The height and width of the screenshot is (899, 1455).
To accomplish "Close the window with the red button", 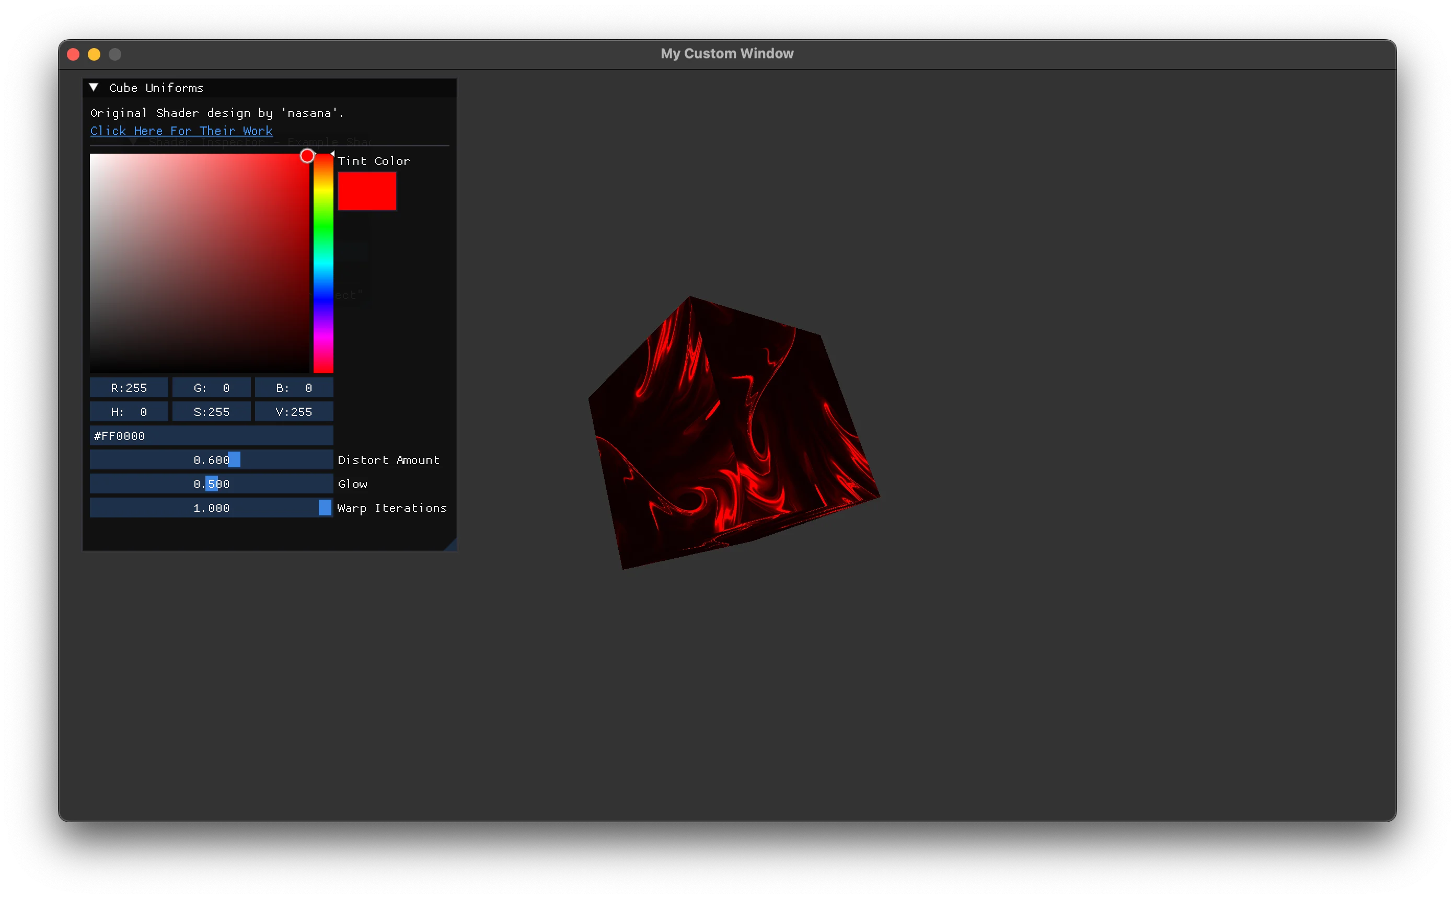I will (74, 54).
